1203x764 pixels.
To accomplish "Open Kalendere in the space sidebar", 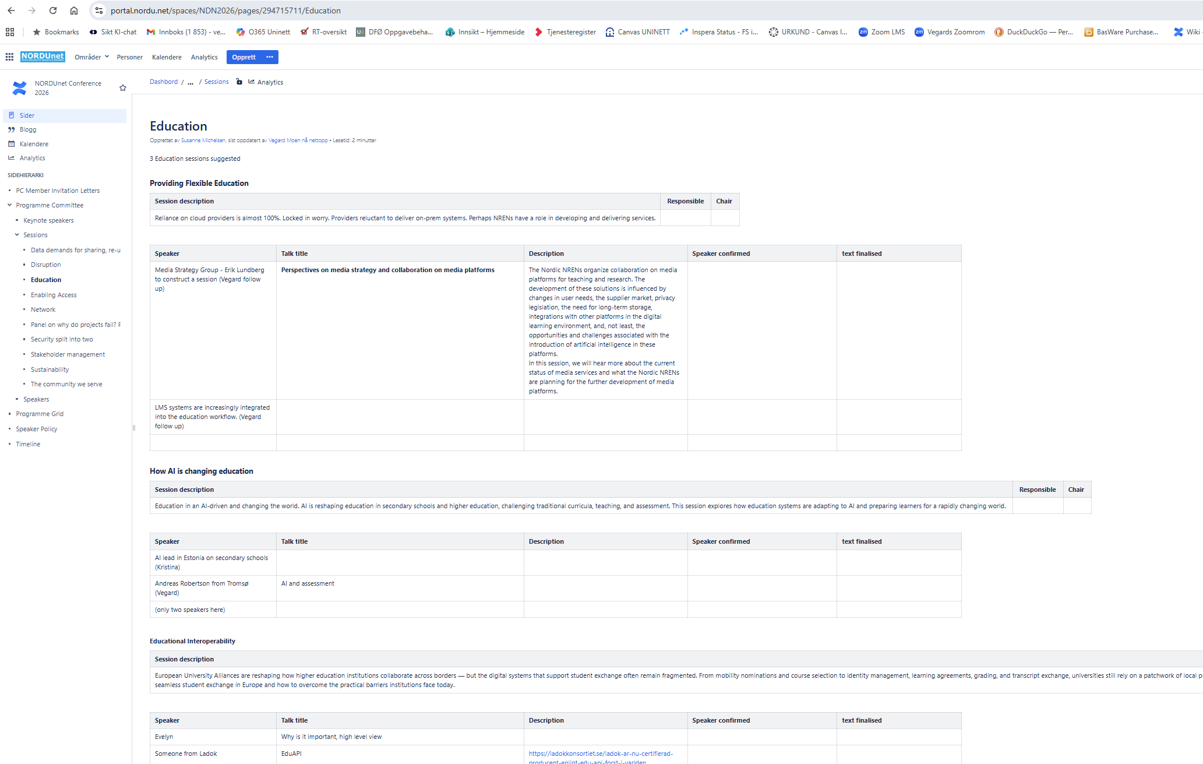I will pyautogui.click(x=34, y=144).
